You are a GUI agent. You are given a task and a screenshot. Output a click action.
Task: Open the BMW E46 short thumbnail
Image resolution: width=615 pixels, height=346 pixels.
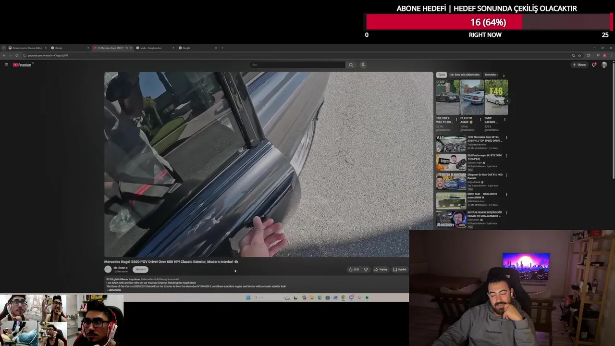[496, 97]
